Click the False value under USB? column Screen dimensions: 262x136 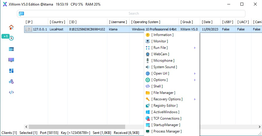click(x=226, y=29)
